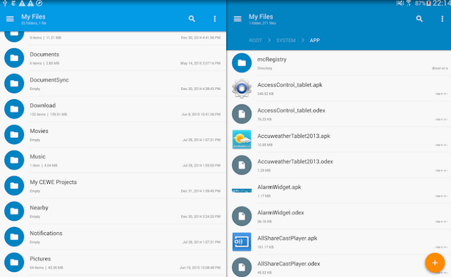Select AllShareCastPlayer.odex file name
The height and width of the screenshot is (277, 451).
[x=288, y=264]
